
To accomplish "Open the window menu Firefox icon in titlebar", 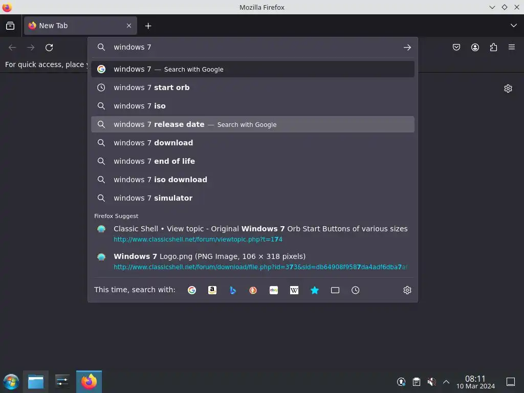I will point(7,7).
